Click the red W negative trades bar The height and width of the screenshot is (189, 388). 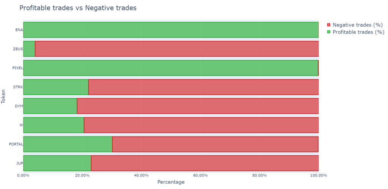click(x=201, y=125)
